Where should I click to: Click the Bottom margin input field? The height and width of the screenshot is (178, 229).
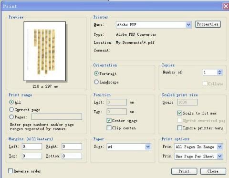tap(72, 156)
